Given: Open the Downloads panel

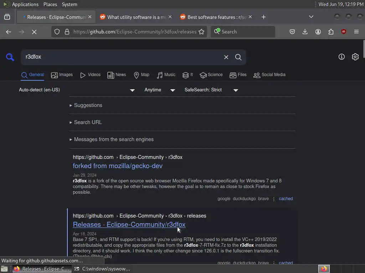Looking at the screenshot, I should tap(305, 32).
